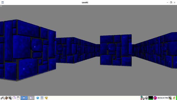Click the storage device tray icon
Image resolution: width=177 pixels, height=100 pixels.
pos(146,98)
